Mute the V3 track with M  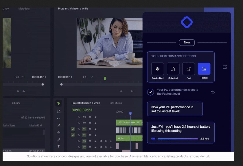tap(101, 141)
